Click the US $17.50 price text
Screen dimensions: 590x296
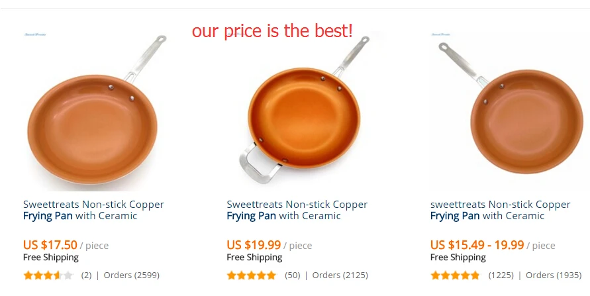[50, 245]
